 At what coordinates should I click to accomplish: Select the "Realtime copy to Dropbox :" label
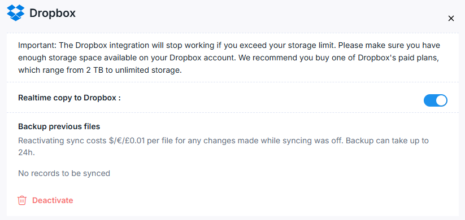[x=69, y=98]
